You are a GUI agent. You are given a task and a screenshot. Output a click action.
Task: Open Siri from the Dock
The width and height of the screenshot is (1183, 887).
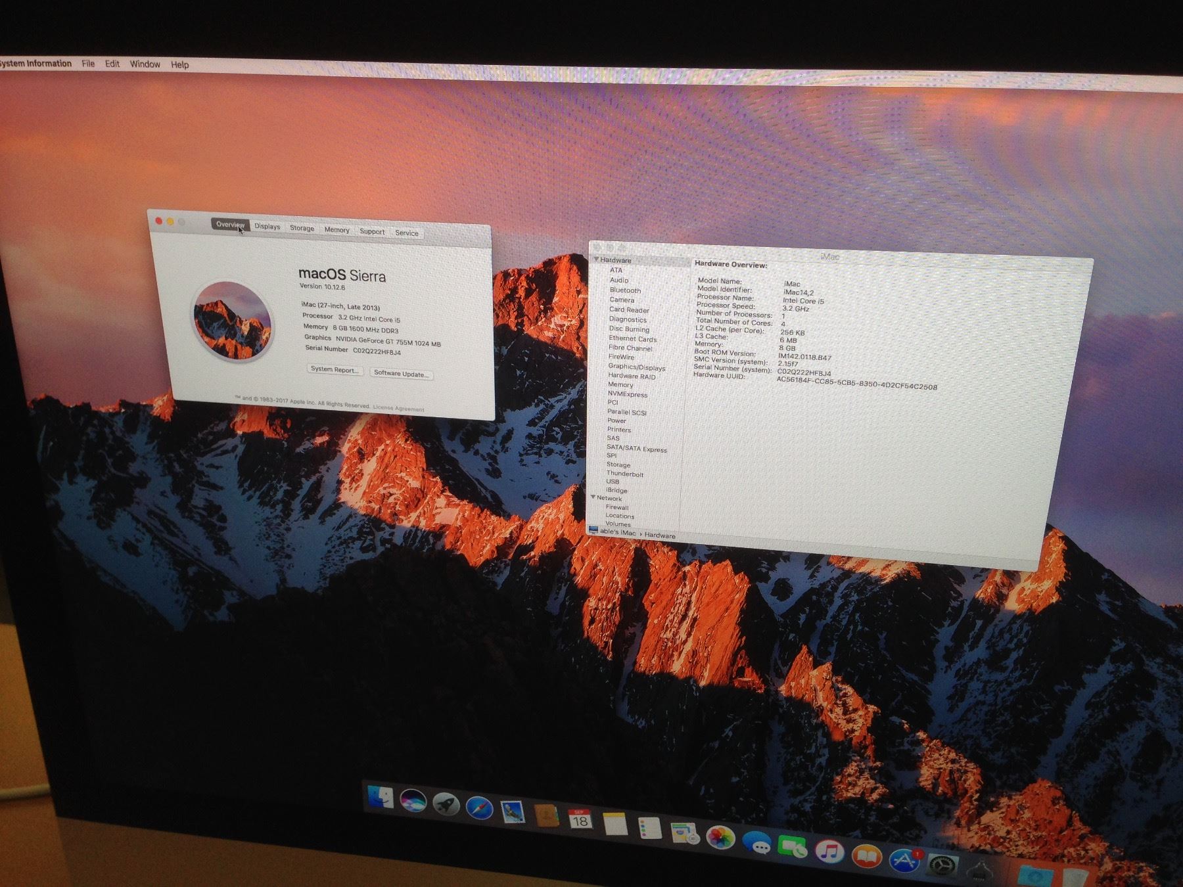click(x=413, y=801)
